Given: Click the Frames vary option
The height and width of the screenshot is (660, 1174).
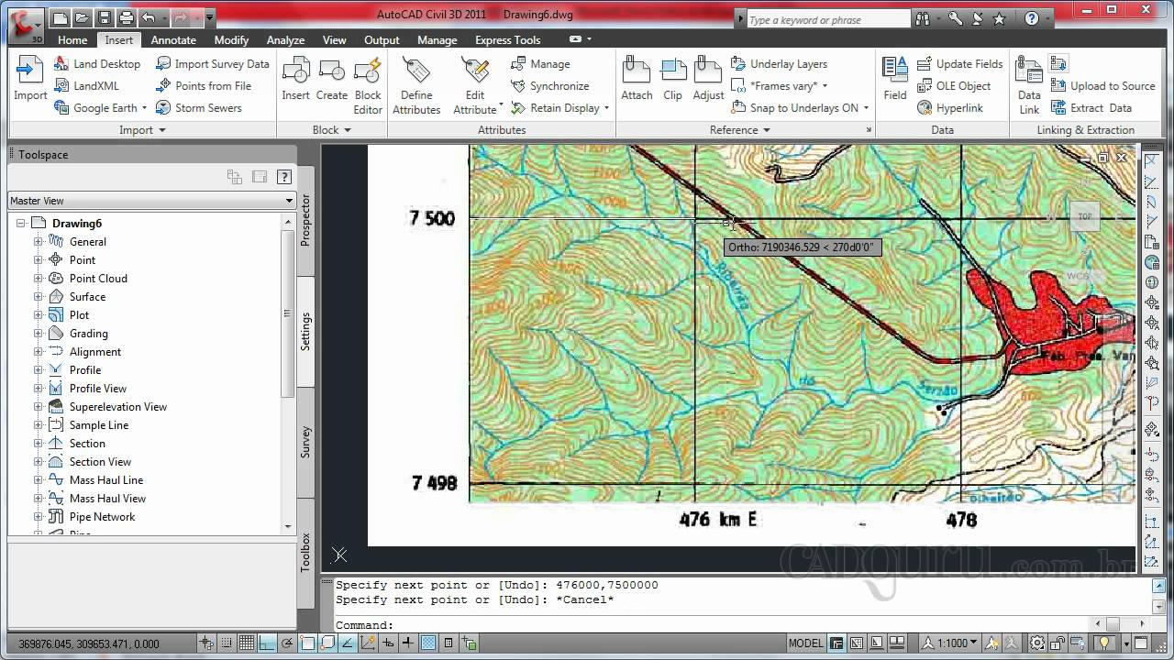Looking at the screenshot, I should tap(780, 86).
